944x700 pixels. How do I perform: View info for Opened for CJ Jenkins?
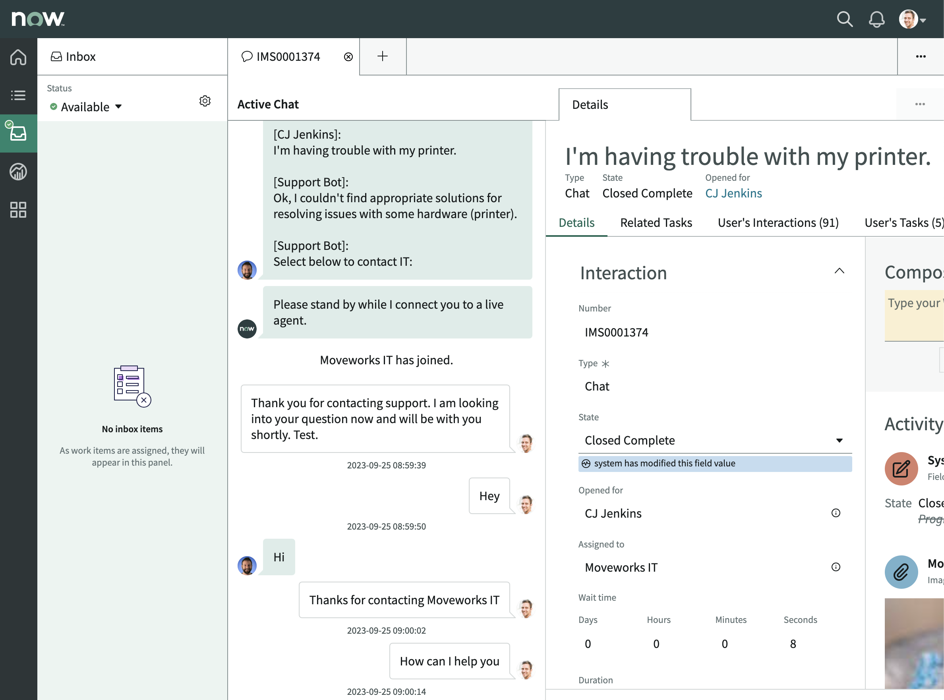(836, 513)
